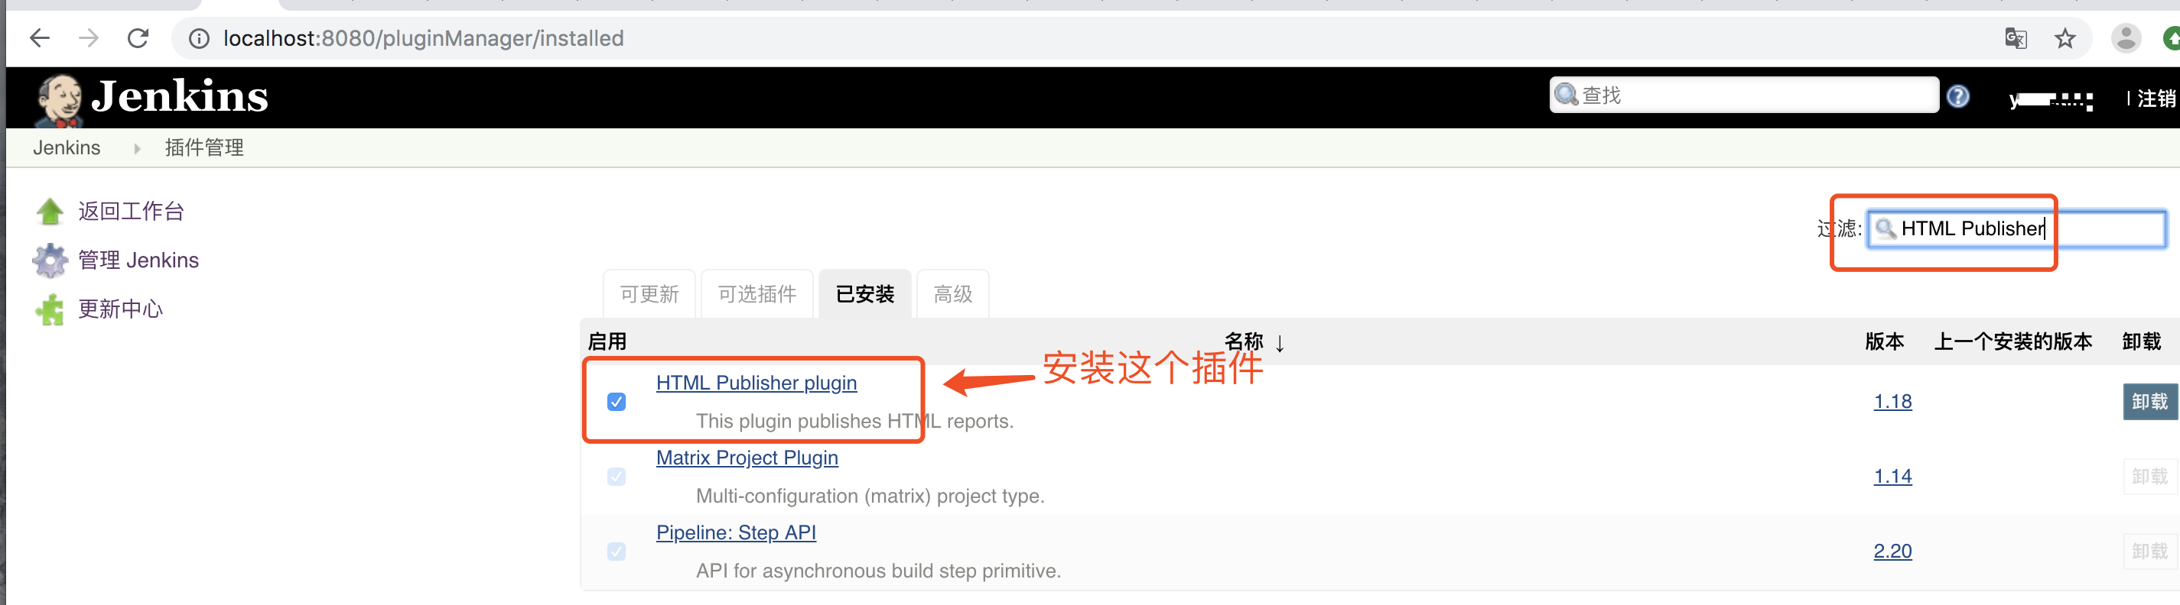Screen dimensions: 2180x605
Task: Select the 已安装 tab
Action: [865, 294]
